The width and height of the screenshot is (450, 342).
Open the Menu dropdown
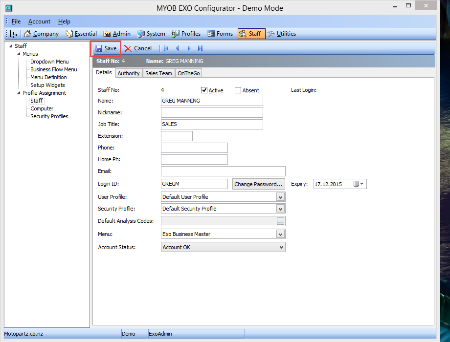(280, 234)
